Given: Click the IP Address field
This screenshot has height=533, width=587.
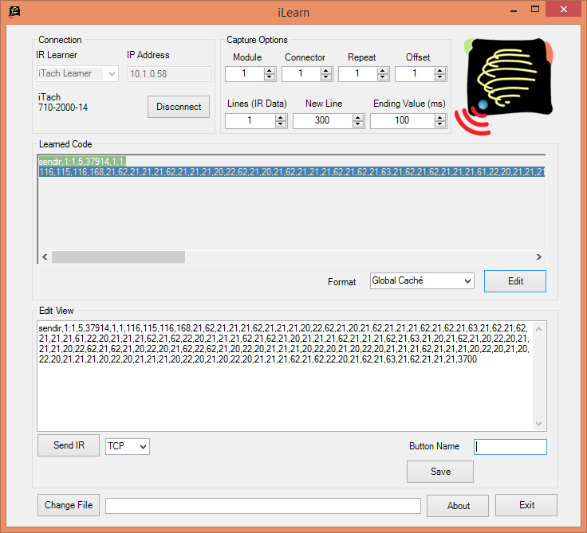Looking at the screenshot, I should pyautogui.click(x=169, y=74).
